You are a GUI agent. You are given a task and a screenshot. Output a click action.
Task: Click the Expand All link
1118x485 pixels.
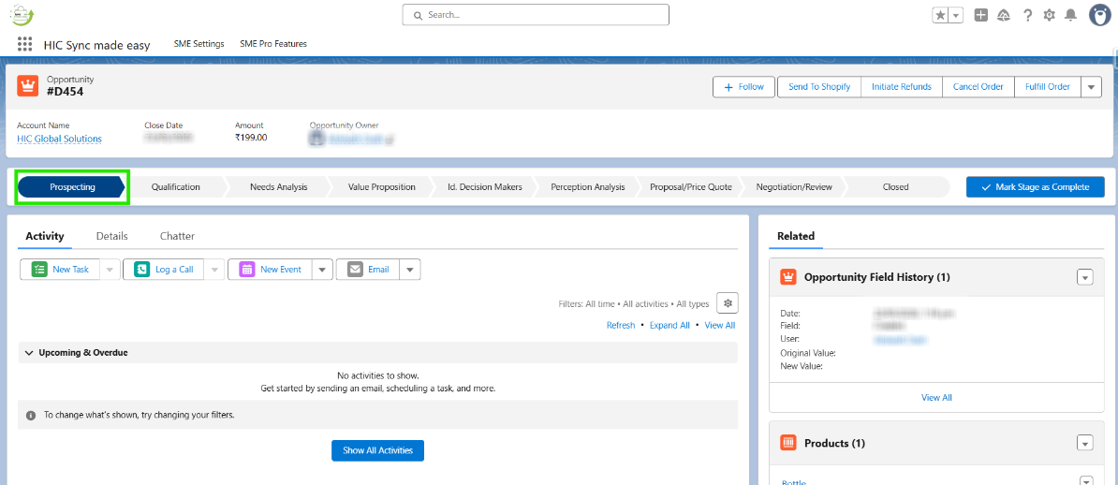click(669, 325)
